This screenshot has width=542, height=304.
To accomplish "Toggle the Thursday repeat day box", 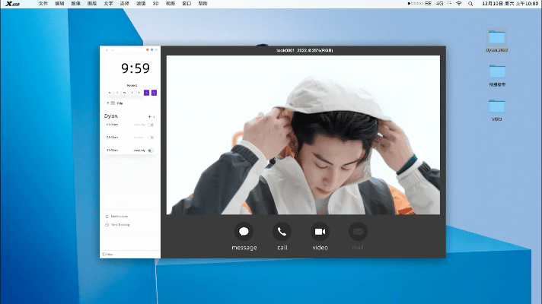I will 132,93.
